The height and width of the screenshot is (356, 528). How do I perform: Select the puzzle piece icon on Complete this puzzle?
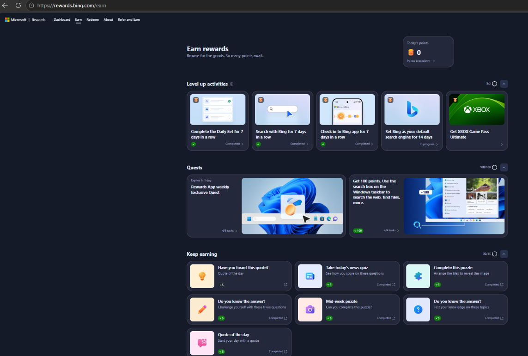tap(418, 276)
